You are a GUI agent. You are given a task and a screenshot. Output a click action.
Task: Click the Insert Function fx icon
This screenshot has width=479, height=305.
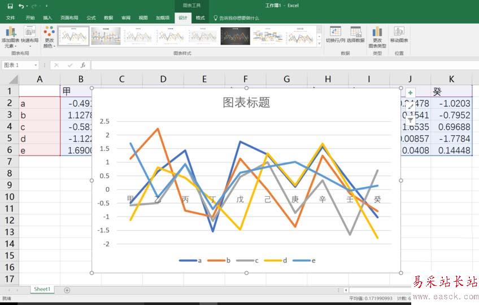coord(83,65)
